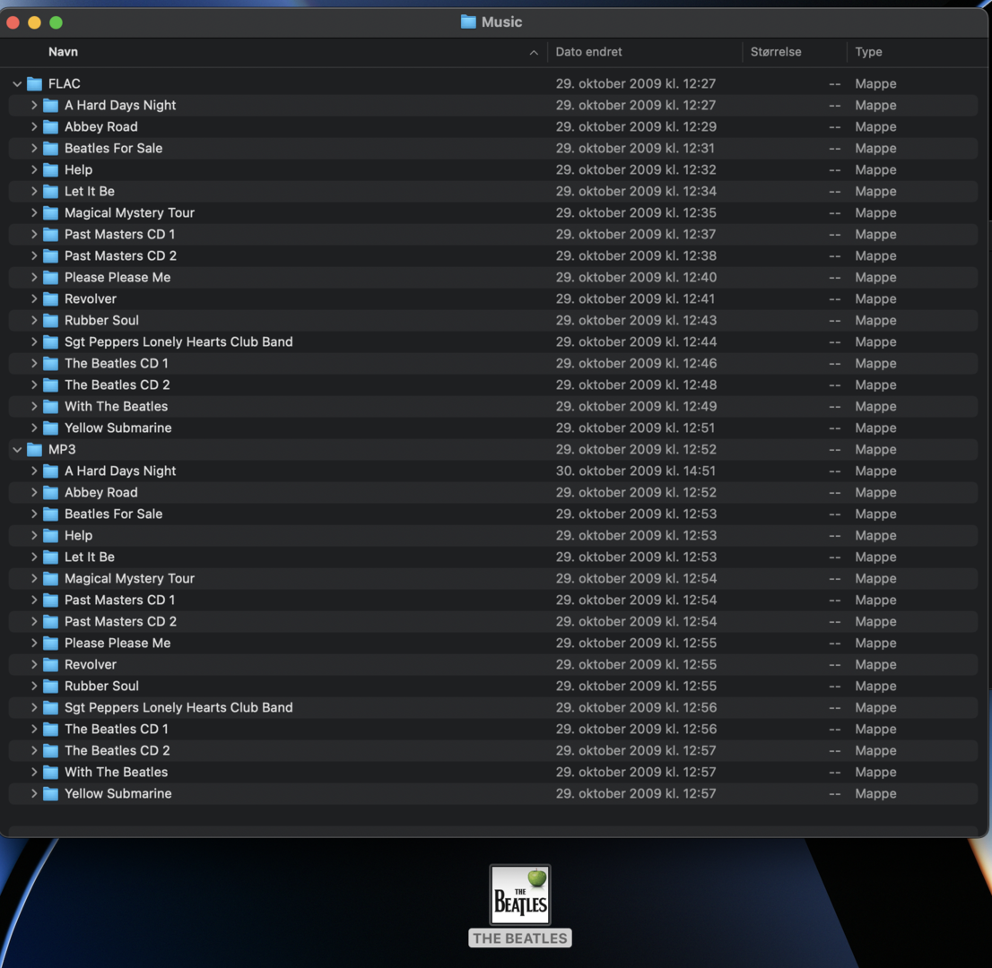Expand Sgt Peppers chevron in the MP3 section
Screen dimensions: 992x968
[x=34, y=707]
